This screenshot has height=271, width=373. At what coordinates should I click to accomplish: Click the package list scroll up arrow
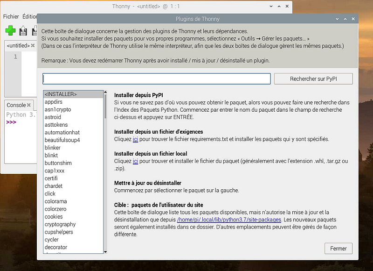click(105, 92)
